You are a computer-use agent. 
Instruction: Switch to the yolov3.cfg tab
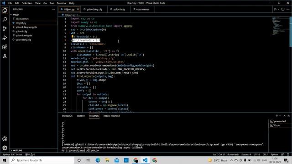(119, 9)
